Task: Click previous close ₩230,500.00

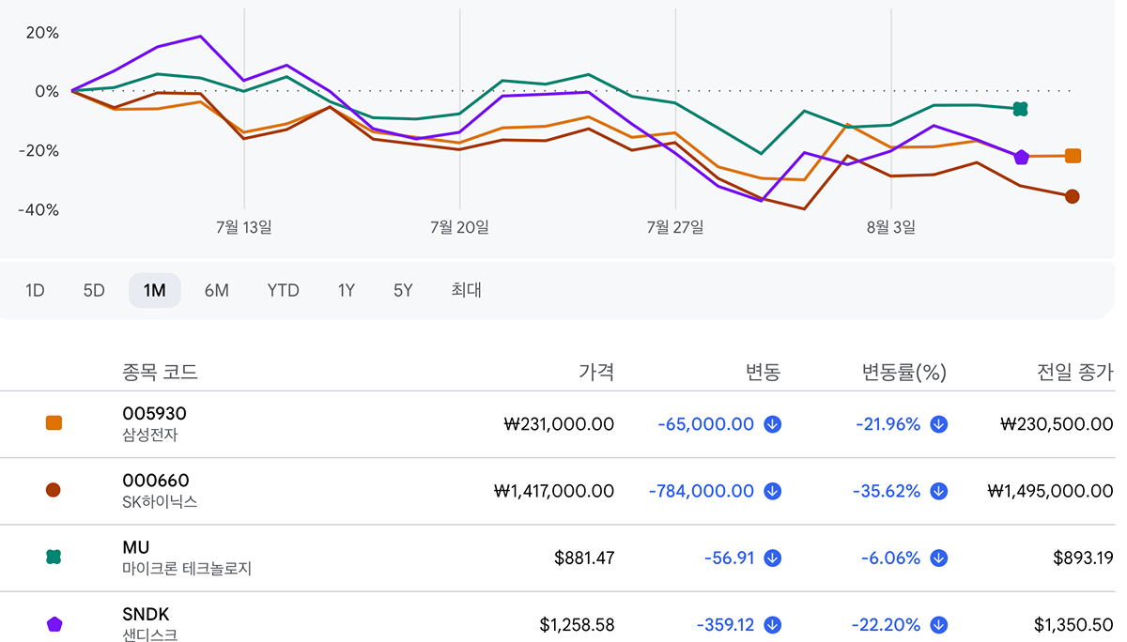Action: tap(1058, 424)
